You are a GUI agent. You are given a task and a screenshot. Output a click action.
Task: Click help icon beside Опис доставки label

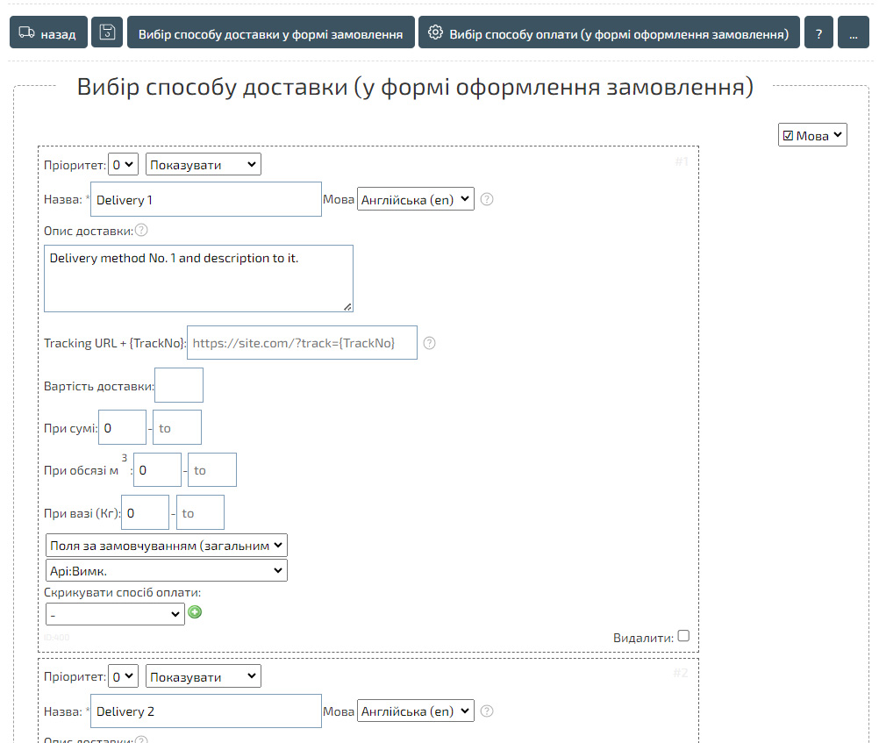click(x=140, y=231)
